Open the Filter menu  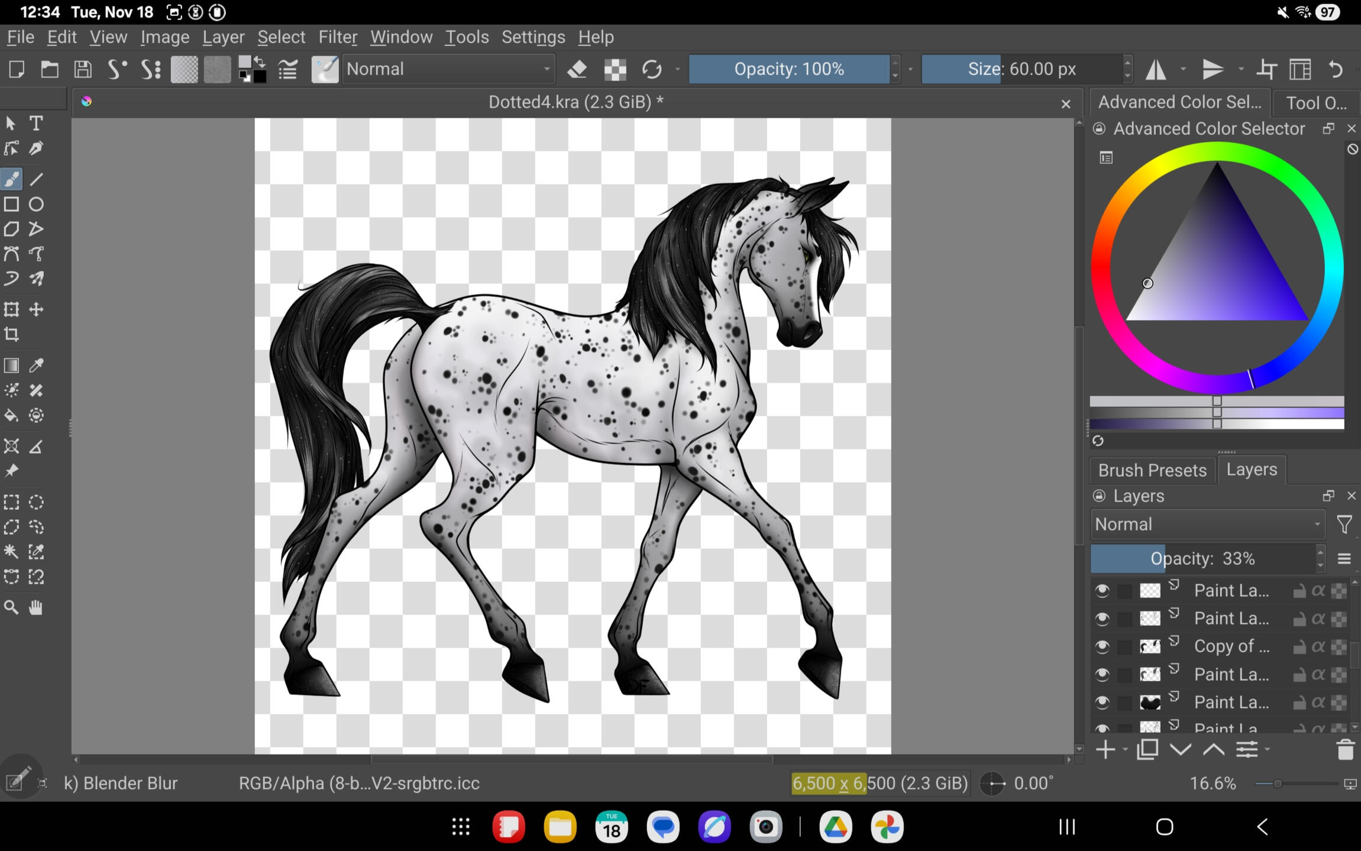[338, 37]
